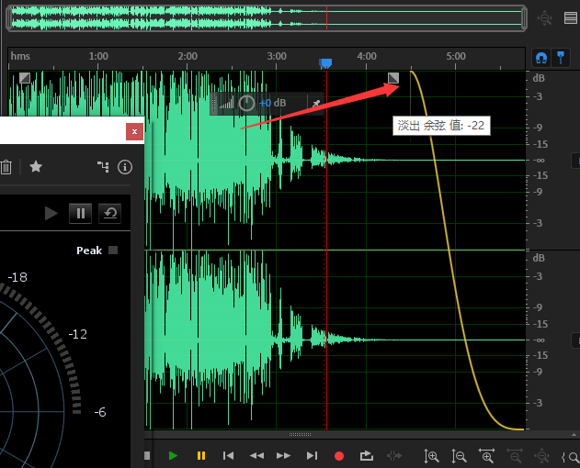Click the blue marker tool icon beside magnet
Image resolution: width=580 pixels, height=468 pixels.
(561, 58)
